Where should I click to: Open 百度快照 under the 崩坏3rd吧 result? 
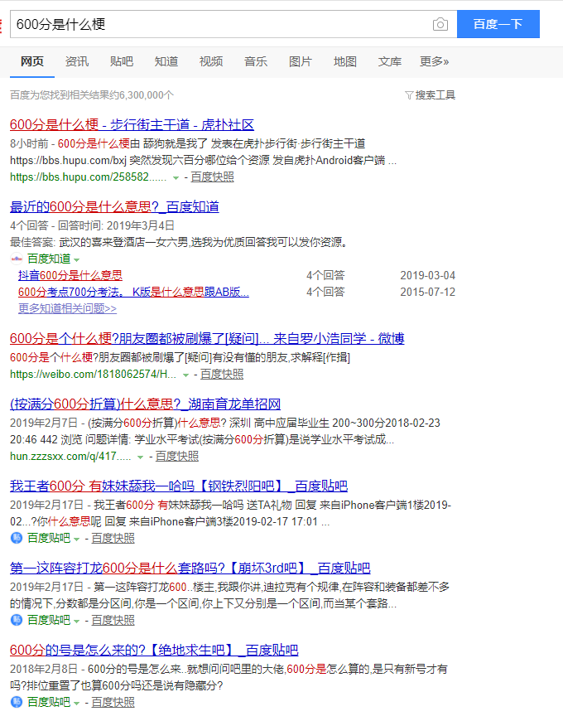click(113, 620)
